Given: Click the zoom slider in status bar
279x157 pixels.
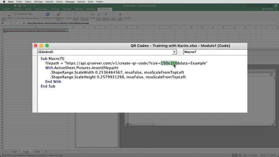Looking at the screenshot, I should click(x=258, y=155).
